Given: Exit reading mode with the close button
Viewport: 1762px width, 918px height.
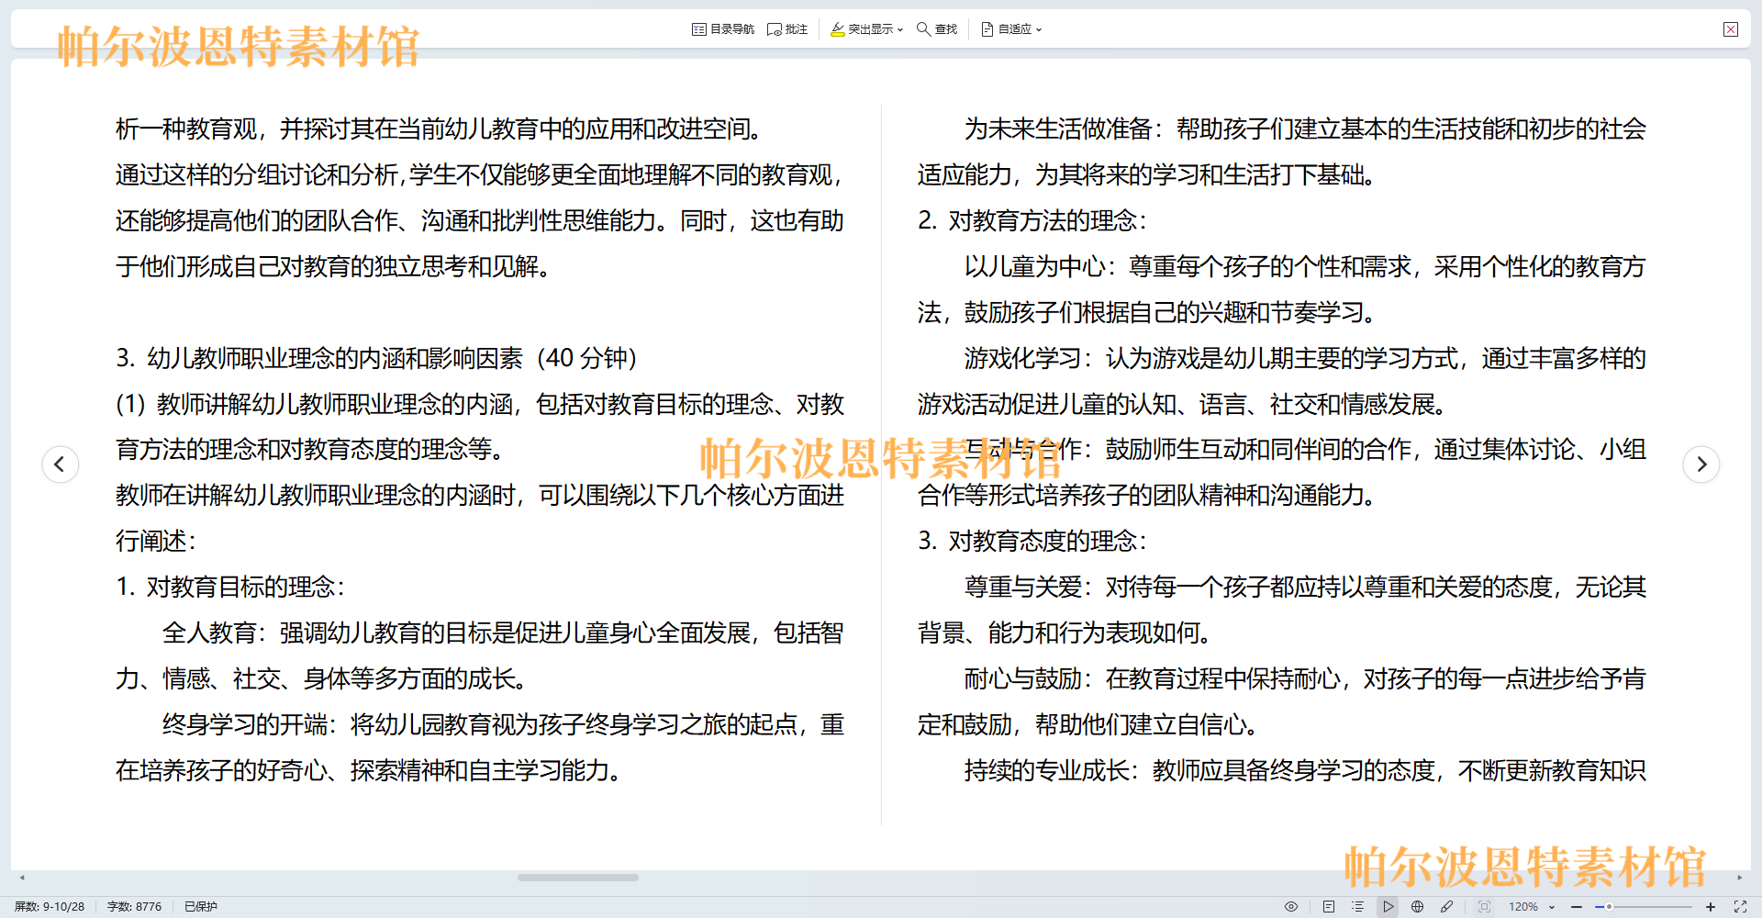Looking at the screenshot, I should (x=1731, y=29).
